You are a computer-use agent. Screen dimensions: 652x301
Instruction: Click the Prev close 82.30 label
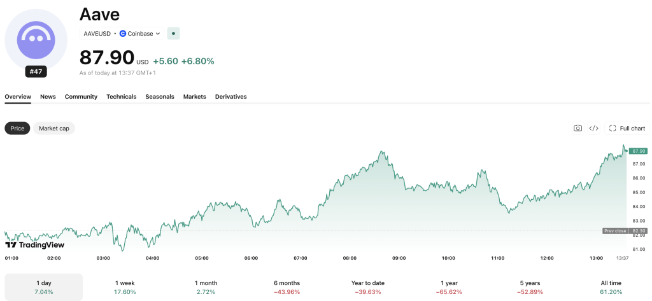point(625,231)
